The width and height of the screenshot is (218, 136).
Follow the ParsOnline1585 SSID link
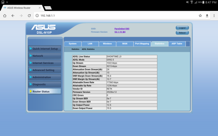click(122, 29)
